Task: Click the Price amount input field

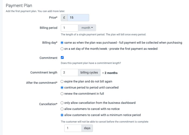Action: pos(78,18)
